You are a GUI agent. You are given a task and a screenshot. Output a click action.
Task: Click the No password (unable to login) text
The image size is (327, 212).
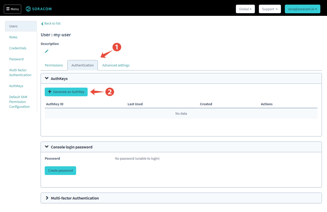[137, 158]
